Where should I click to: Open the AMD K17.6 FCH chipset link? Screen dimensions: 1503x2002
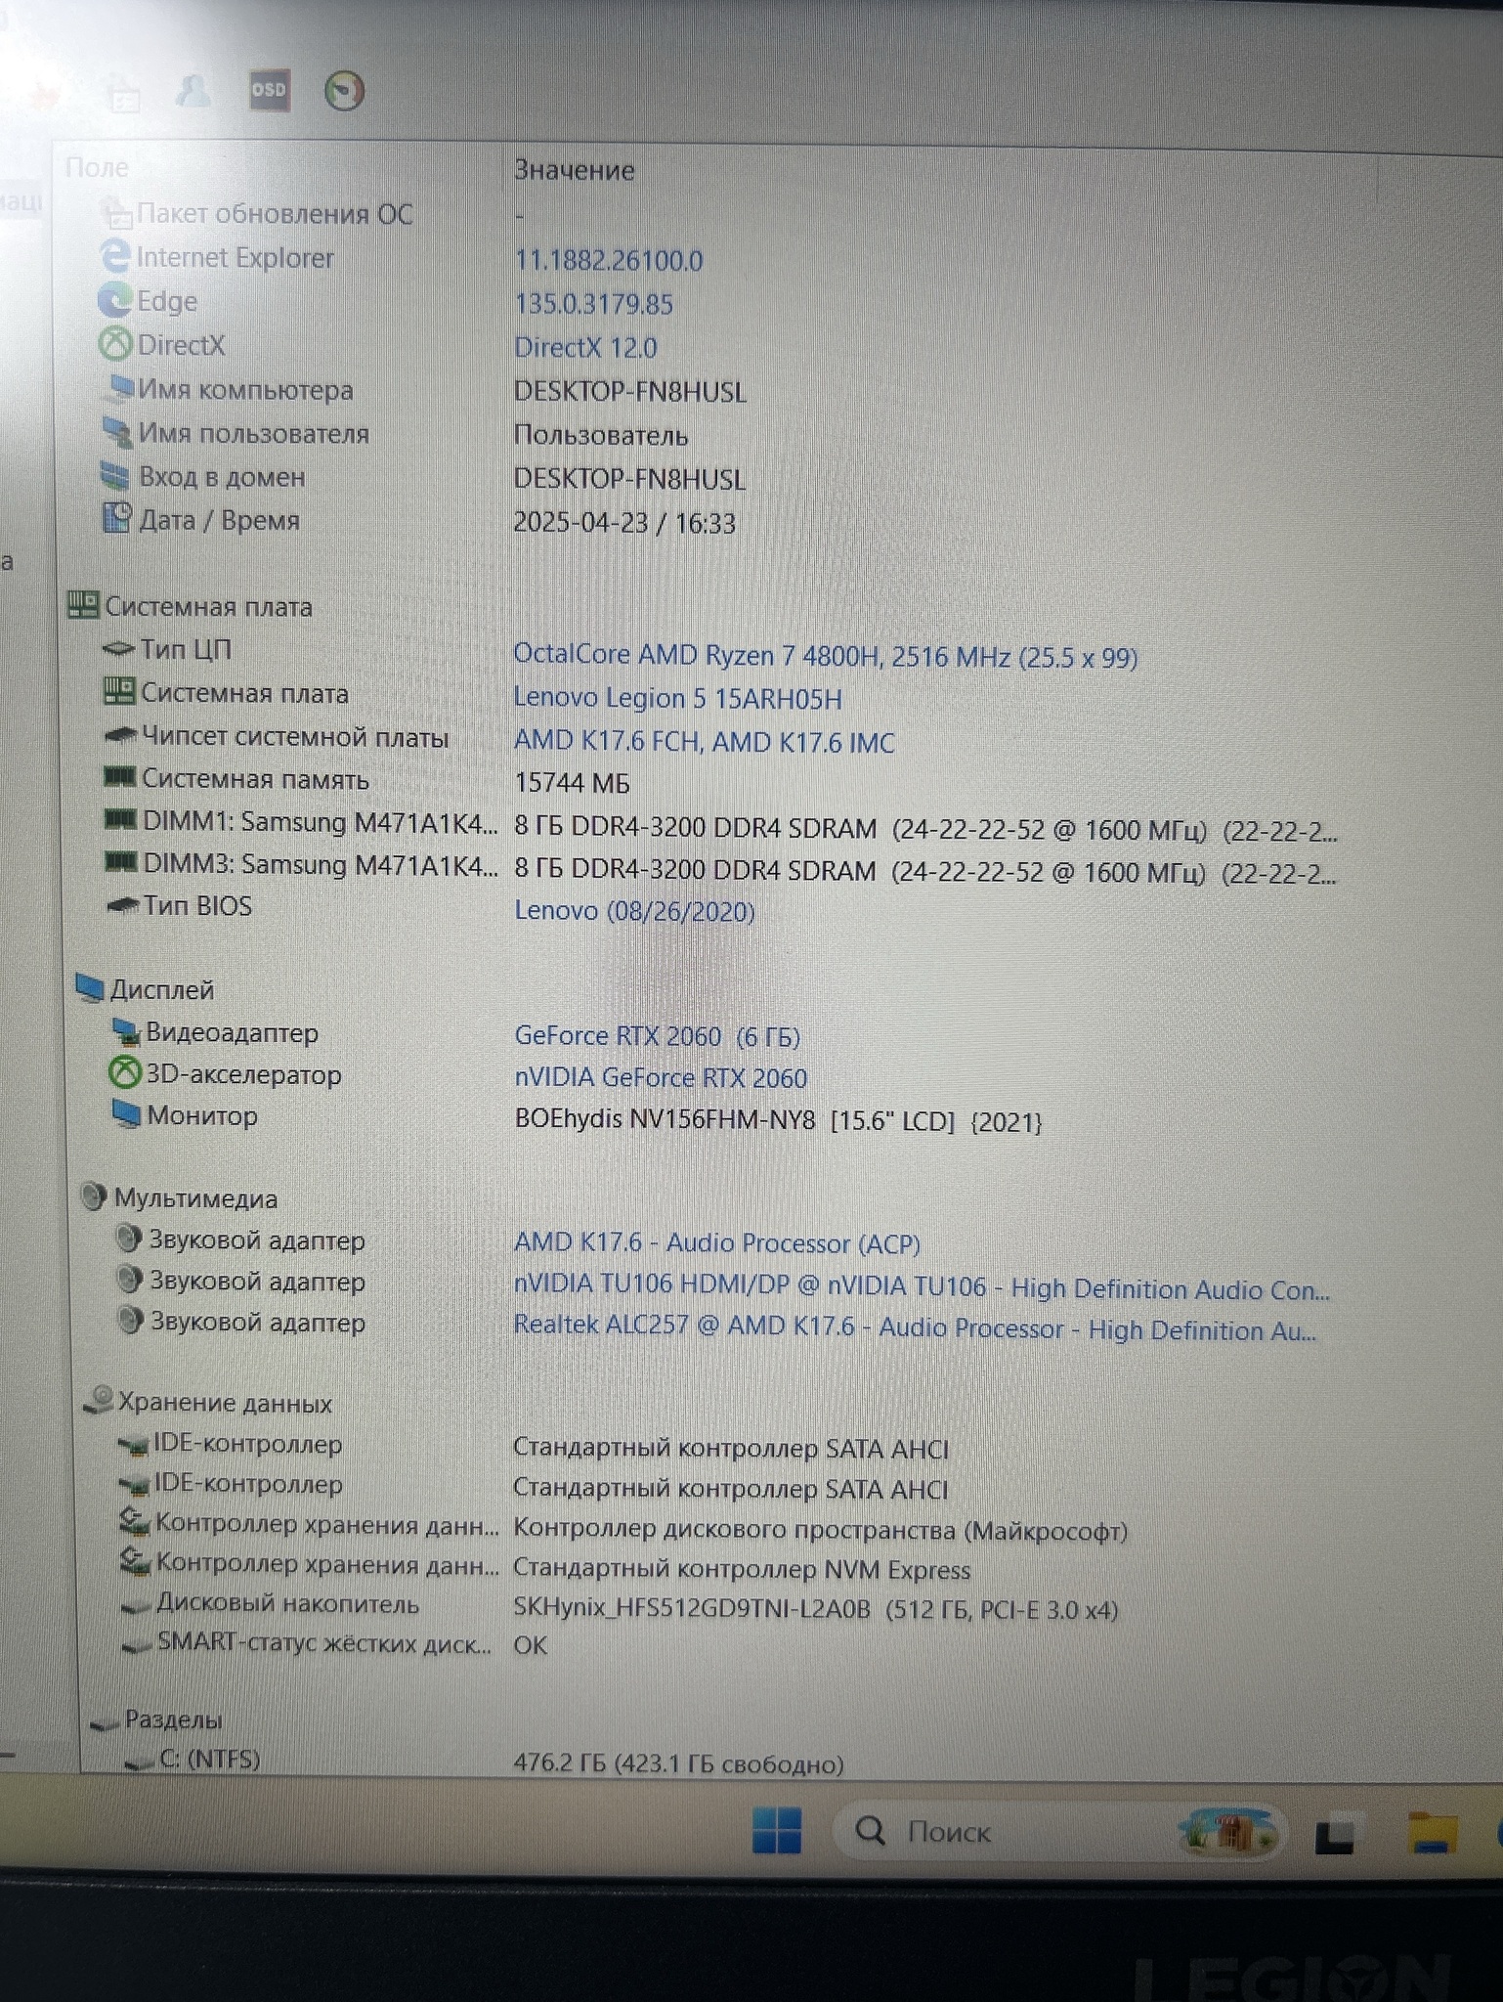(705, 741)
